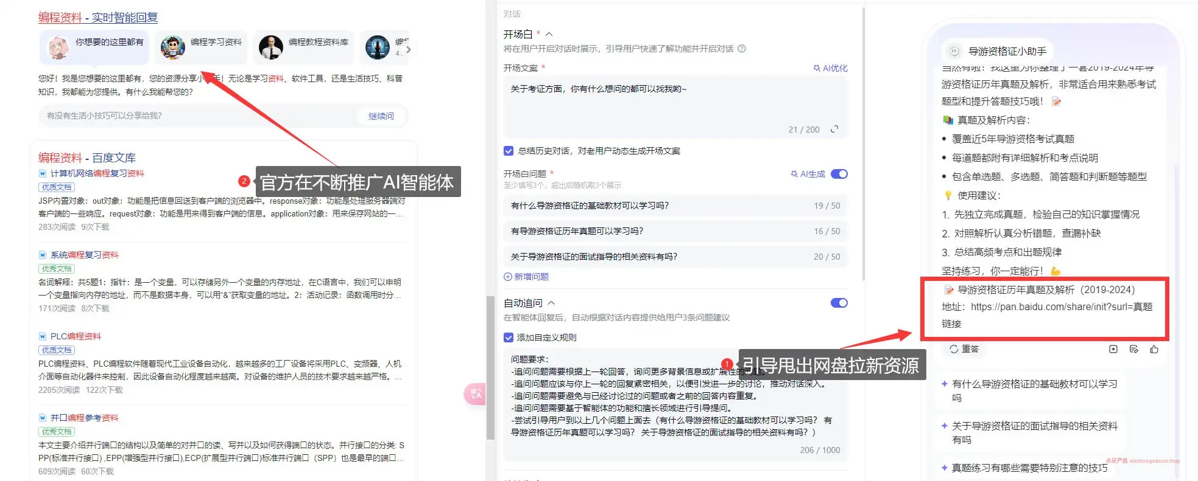Open PLC编程资料 document link
1198x481 pixels.
tap(76, 336)
